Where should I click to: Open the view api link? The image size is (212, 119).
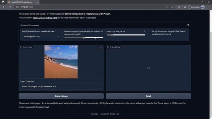click(94, 114)
